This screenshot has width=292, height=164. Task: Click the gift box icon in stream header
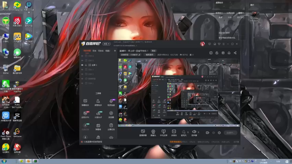[x=223, y=53]
